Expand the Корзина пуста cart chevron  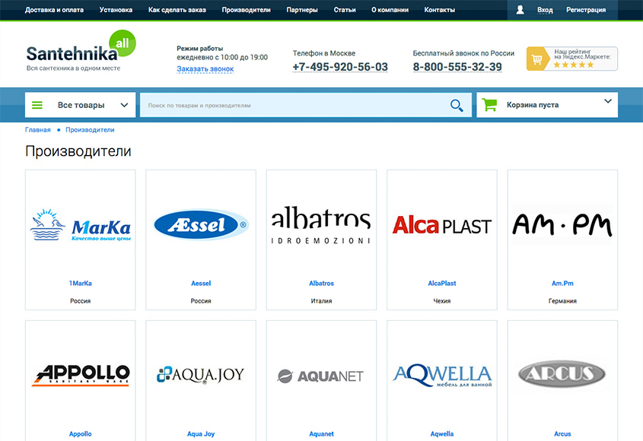[608, 101]
